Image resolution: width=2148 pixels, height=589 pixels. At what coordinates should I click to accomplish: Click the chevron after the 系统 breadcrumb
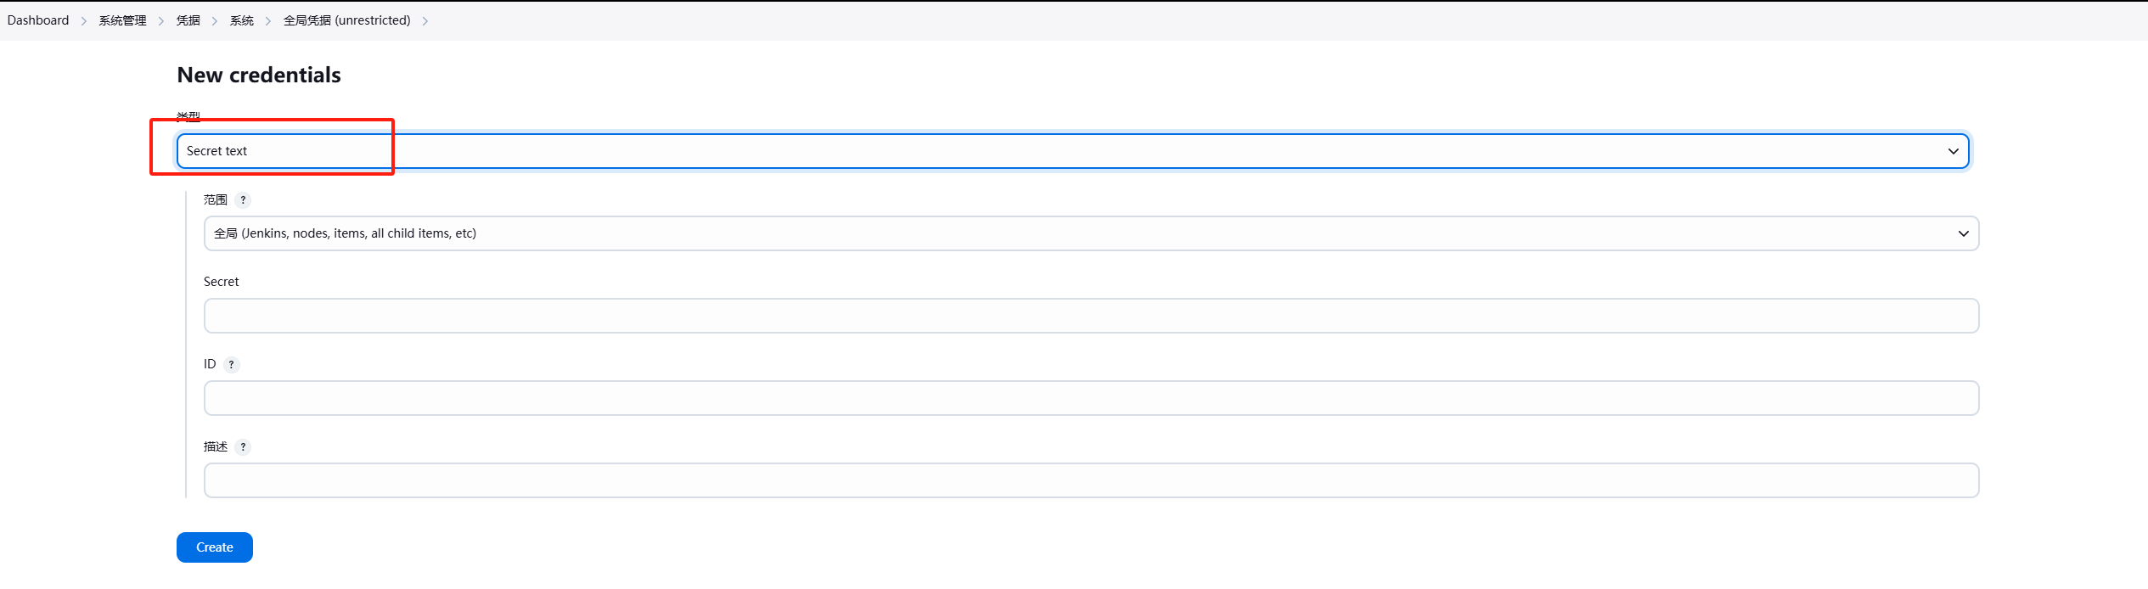point(268,21)
